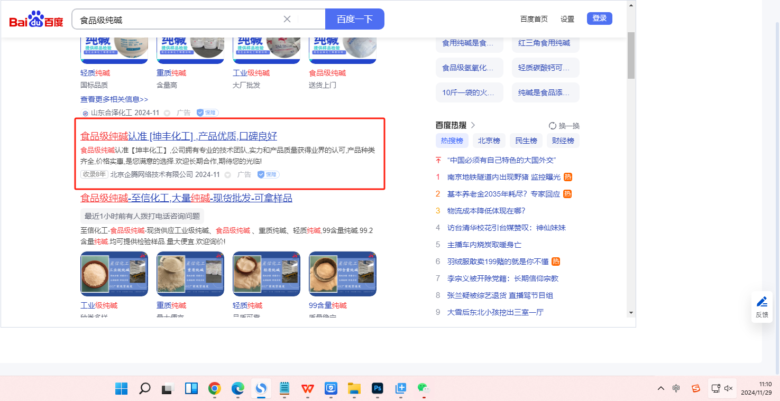Viewport: 780px width, 401px height.
Task: Click the 换一换 refresh icon in 百度热搜
Action: click(x=553, y=126)
